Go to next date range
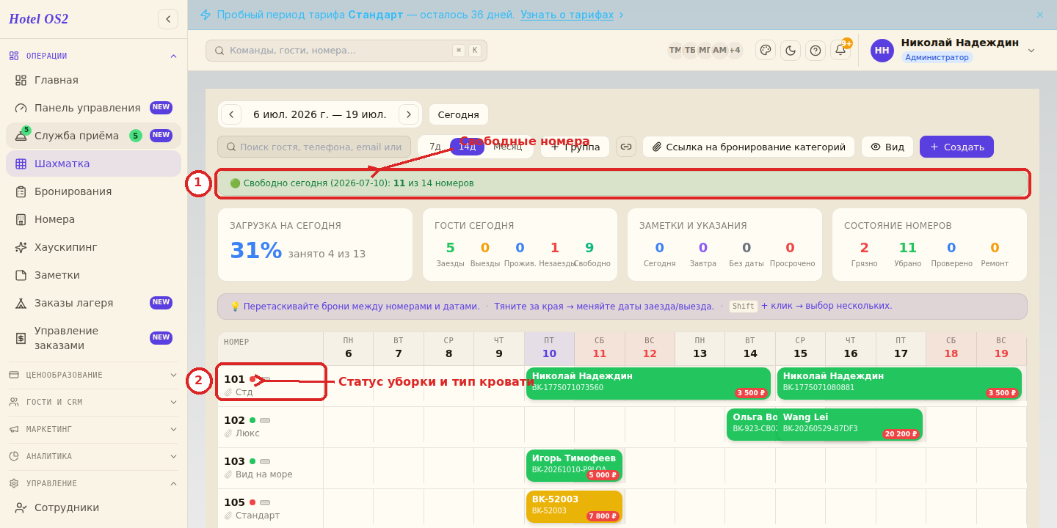Screen dimensions: 1057x528 tap(409, 114)
